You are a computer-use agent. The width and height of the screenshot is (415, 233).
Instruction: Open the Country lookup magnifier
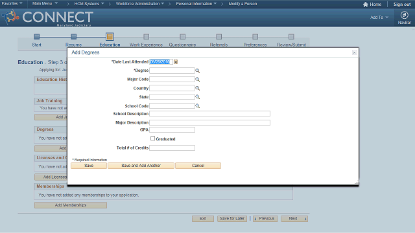pos(197,88)
